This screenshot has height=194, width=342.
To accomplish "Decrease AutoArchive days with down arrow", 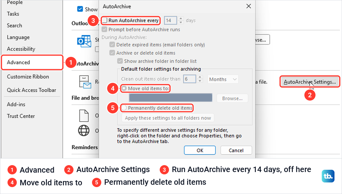I will (181, 23).
